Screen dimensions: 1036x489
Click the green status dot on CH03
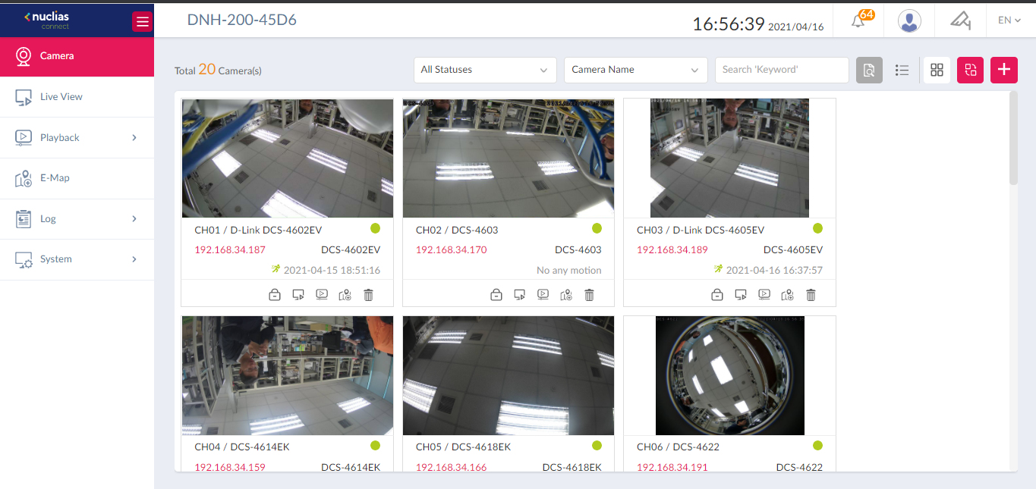pos(817,228)
